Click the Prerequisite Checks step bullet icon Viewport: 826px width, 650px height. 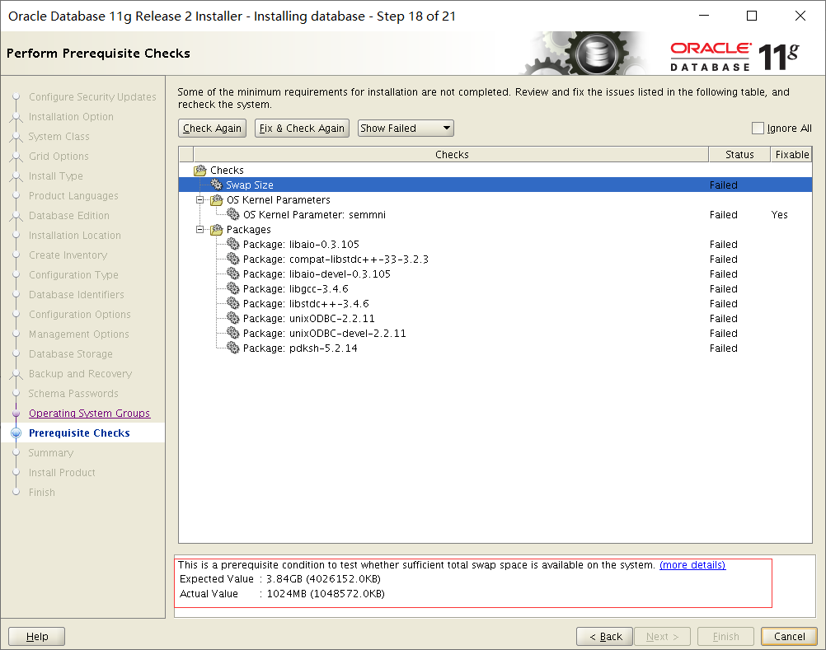coord(16,433)
